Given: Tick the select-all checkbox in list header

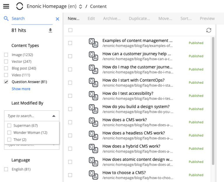Looking at the screenshot, I should (x=70, y=30).
